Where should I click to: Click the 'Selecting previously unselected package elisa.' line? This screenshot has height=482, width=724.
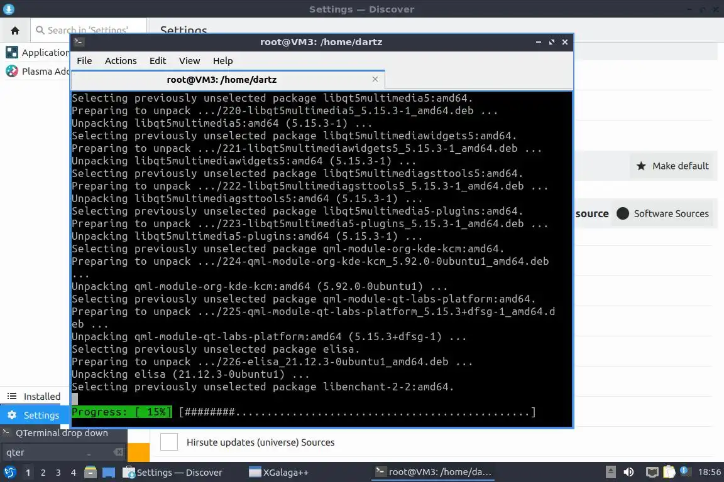click(x=216, y=349)
